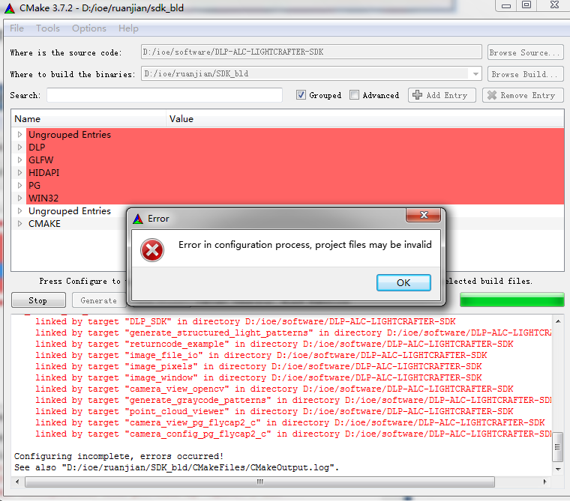
Task: Select the DLP row label
Action: tap(37, 147)
